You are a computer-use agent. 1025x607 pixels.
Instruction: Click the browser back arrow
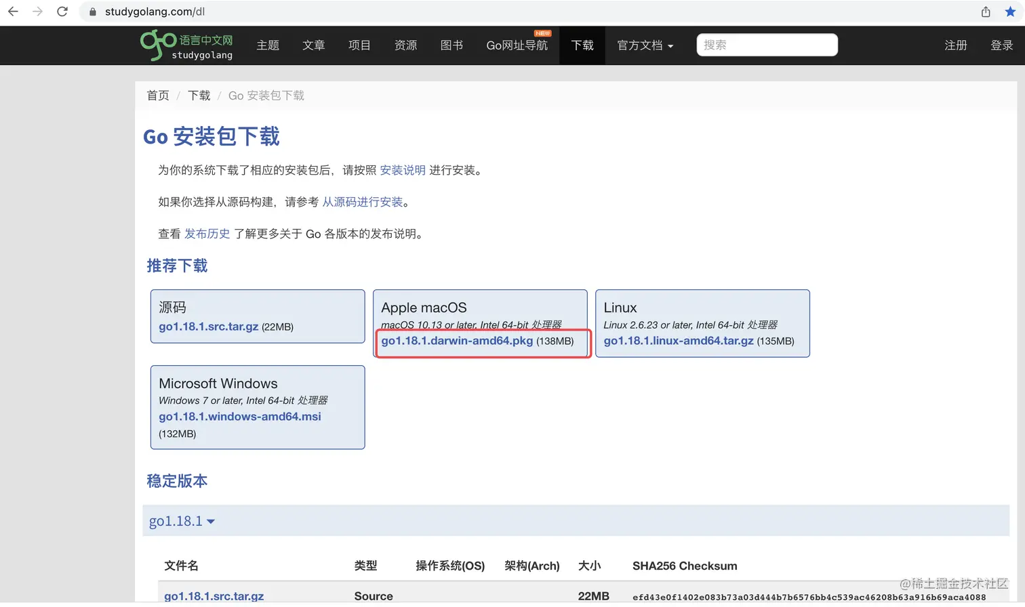coord(13,12)
